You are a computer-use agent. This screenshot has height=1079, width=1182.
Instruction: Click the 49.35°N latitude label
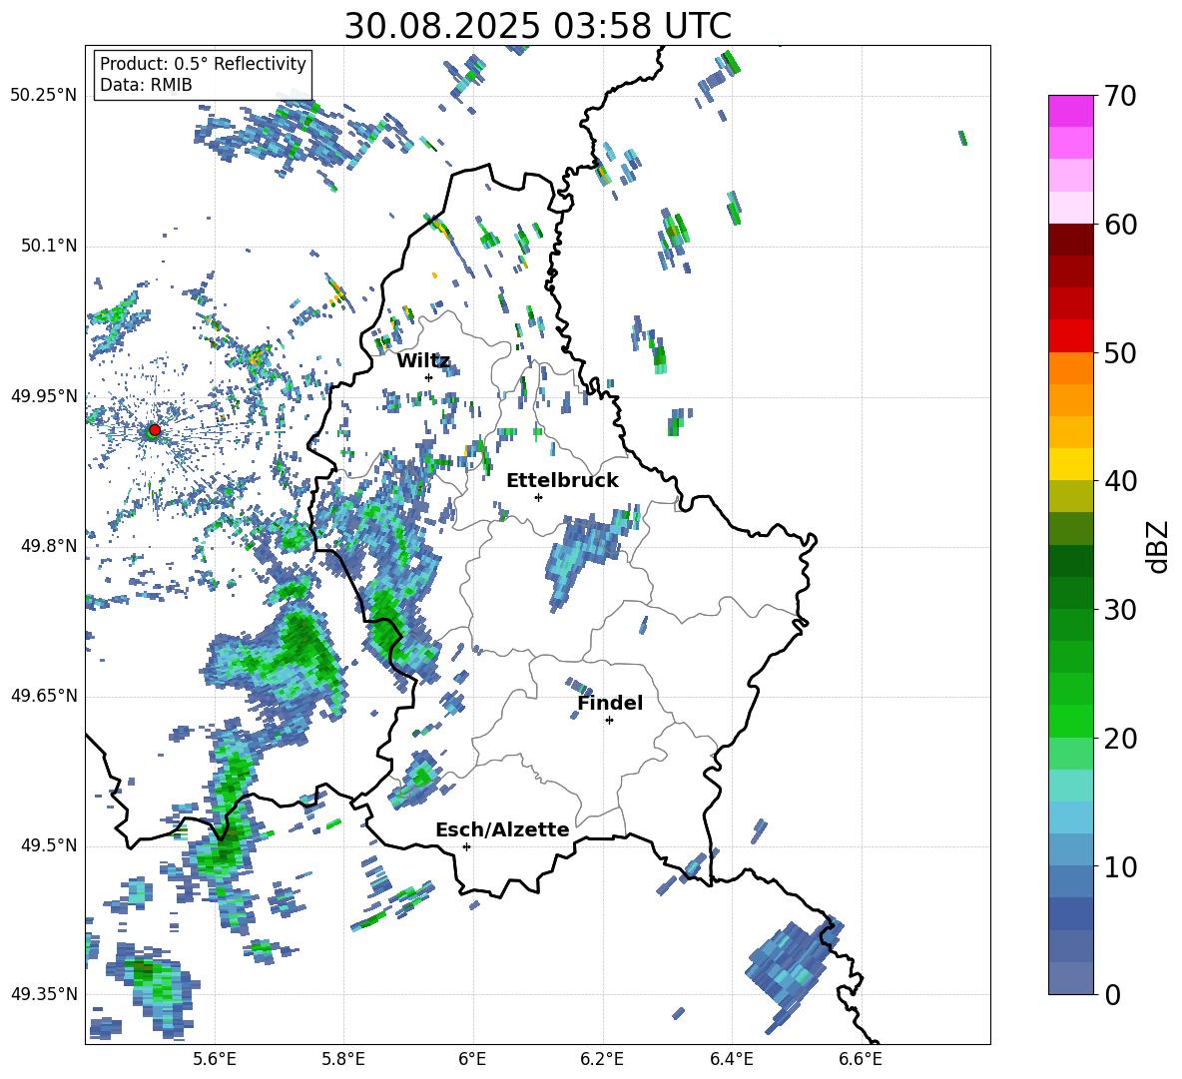click(x=44, y=994)
